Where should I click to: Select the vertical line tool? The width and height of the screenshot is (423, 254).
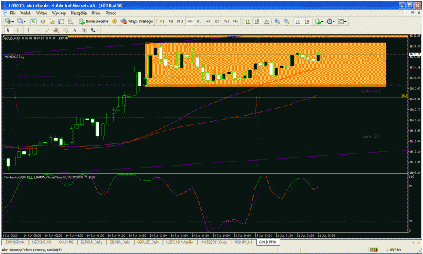pyautogui.click(x=28, y=30)
